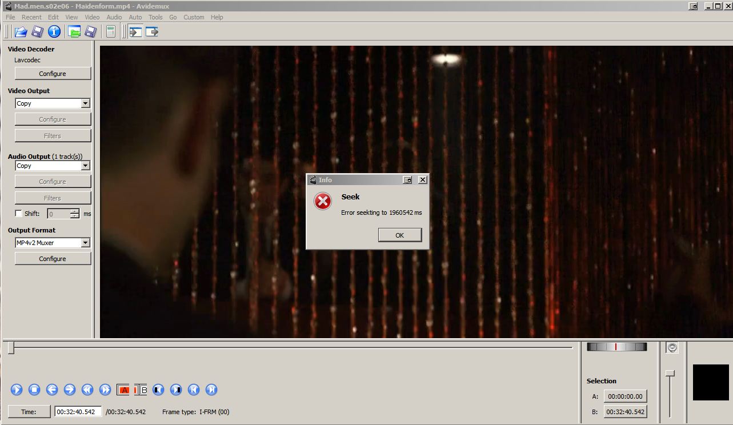Image resolution: width=733 pixels, height=425 pixels.
Task: Open the Go menu
Action: [173, 17]
